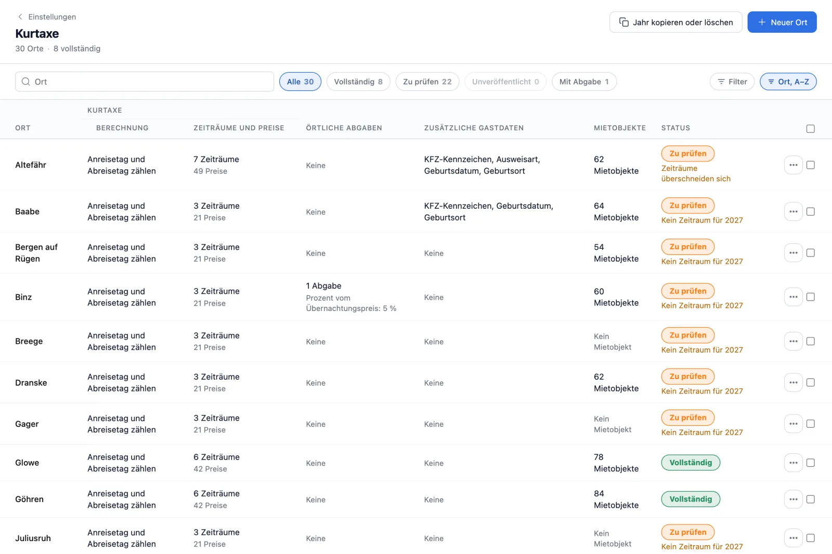832x554 pixels.
Task: Click Jahr kopieren oder löschen
Action: (x=675, y=22)
